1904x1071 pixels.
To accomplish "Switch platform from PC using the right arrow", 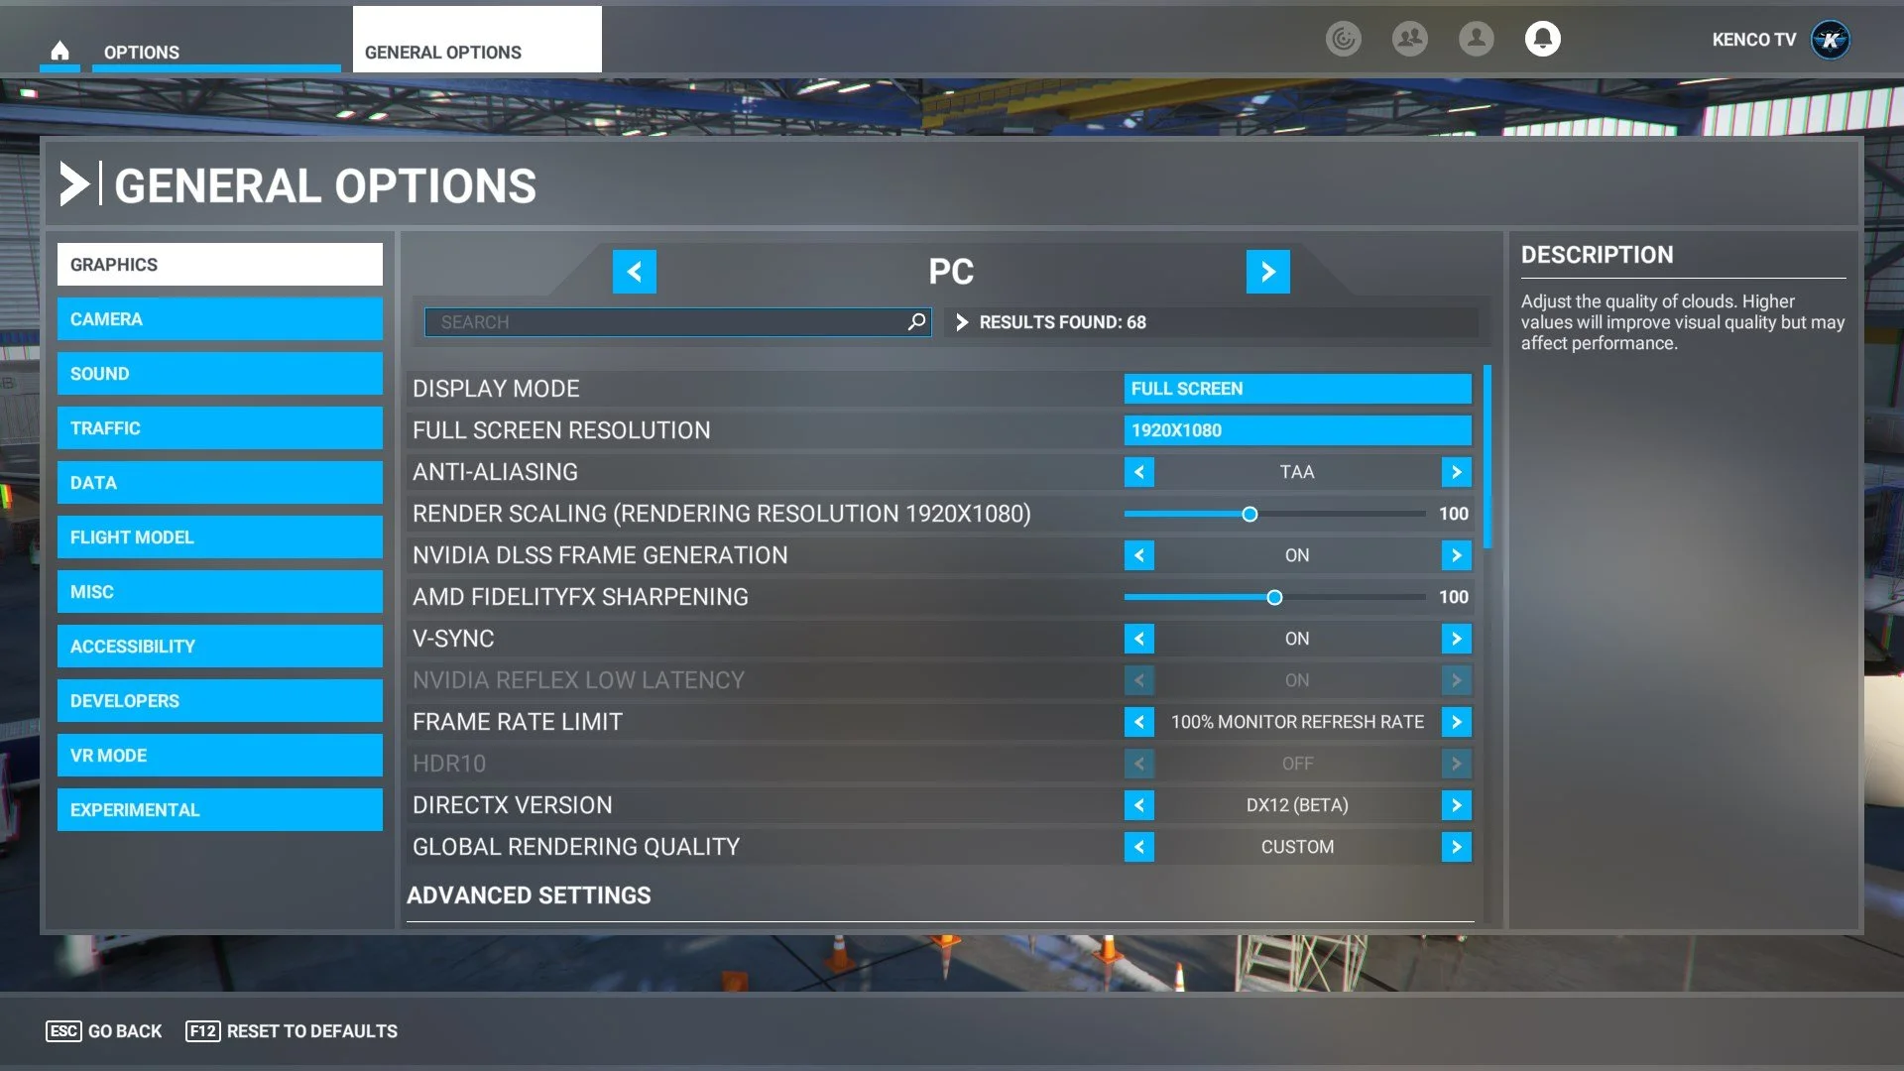I will click(x=1267, y=271).
